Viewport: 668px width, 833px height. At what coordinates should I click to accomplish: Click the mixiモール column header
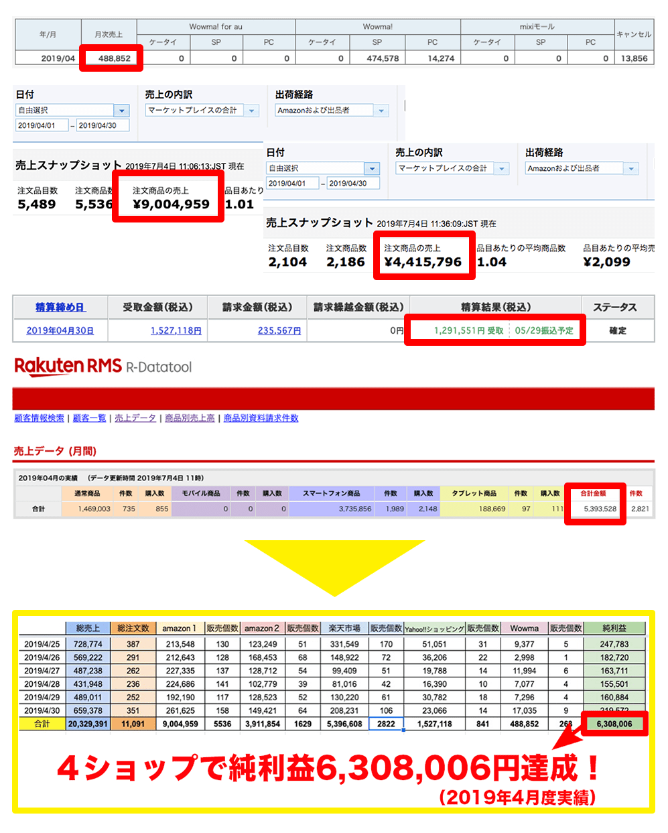537,27
